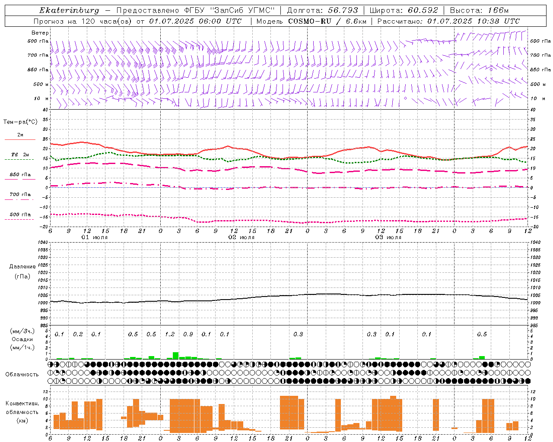
Task: Click the (км) unit under convective cloudiness
Action: pos(22,420)
